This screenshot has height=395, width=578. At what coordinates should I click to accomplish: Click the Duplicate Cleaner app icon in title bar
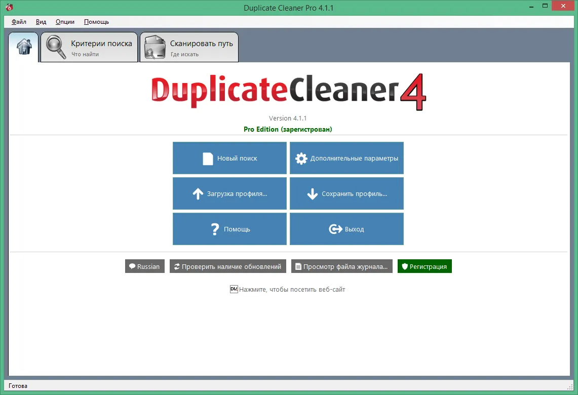[x=9, y=7]
